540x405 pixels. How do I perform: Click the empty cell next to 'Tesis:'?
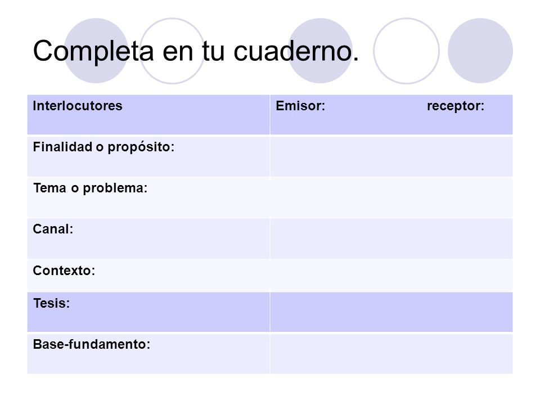pos(391,312)
